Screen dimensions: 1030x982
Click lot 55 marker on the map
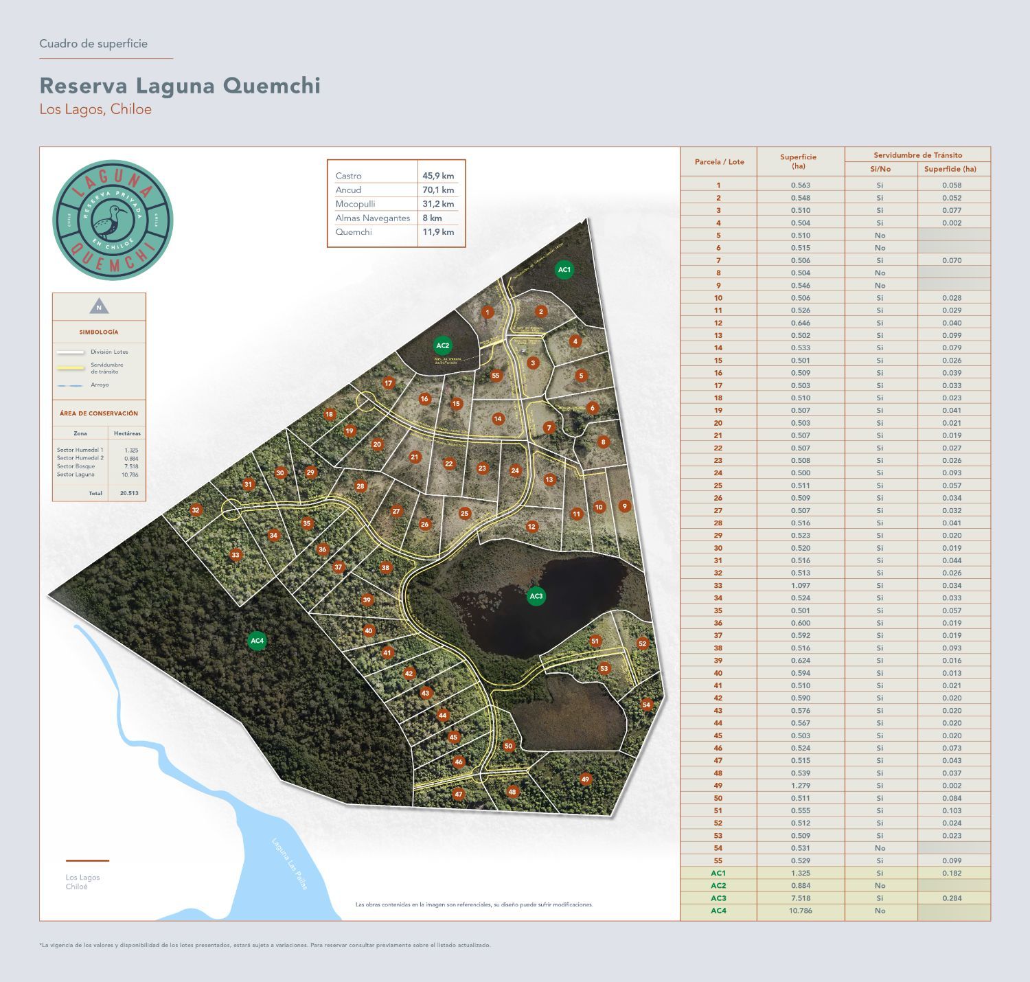496,376
